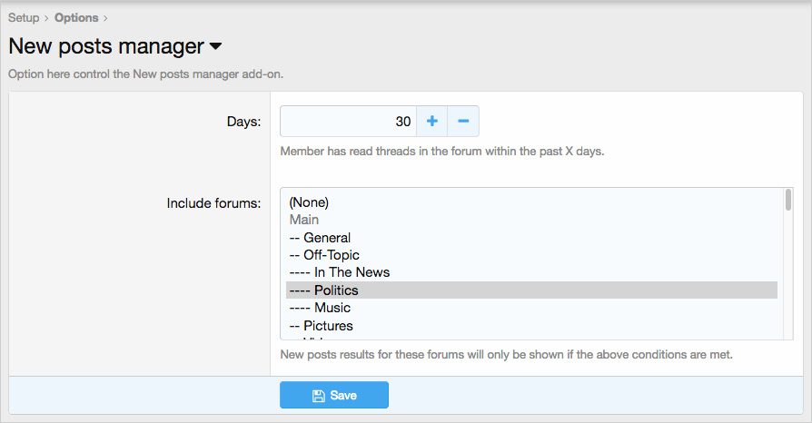The height and width of the screenshot is (423, 812).
Task: Select Music forum in the list
Action: point(532,308)
